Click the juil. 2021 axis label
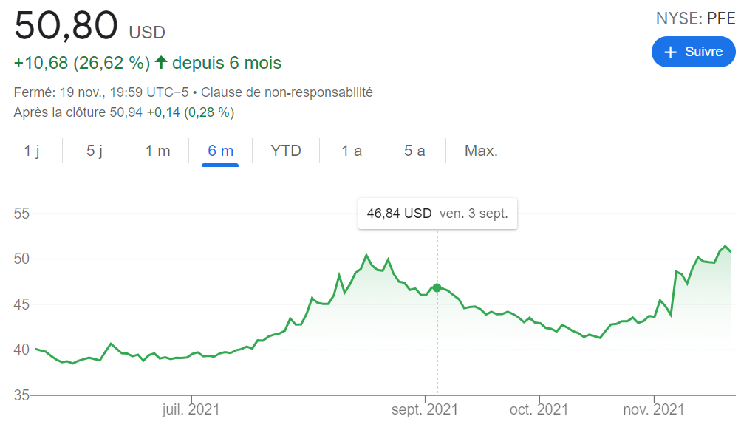Image resolution: width=741 pixels, height=433 pixels. (191, 409)
